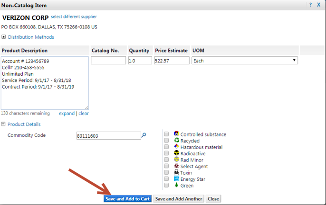
Task: Click the clear description link
Action: [x=84, y=114]
